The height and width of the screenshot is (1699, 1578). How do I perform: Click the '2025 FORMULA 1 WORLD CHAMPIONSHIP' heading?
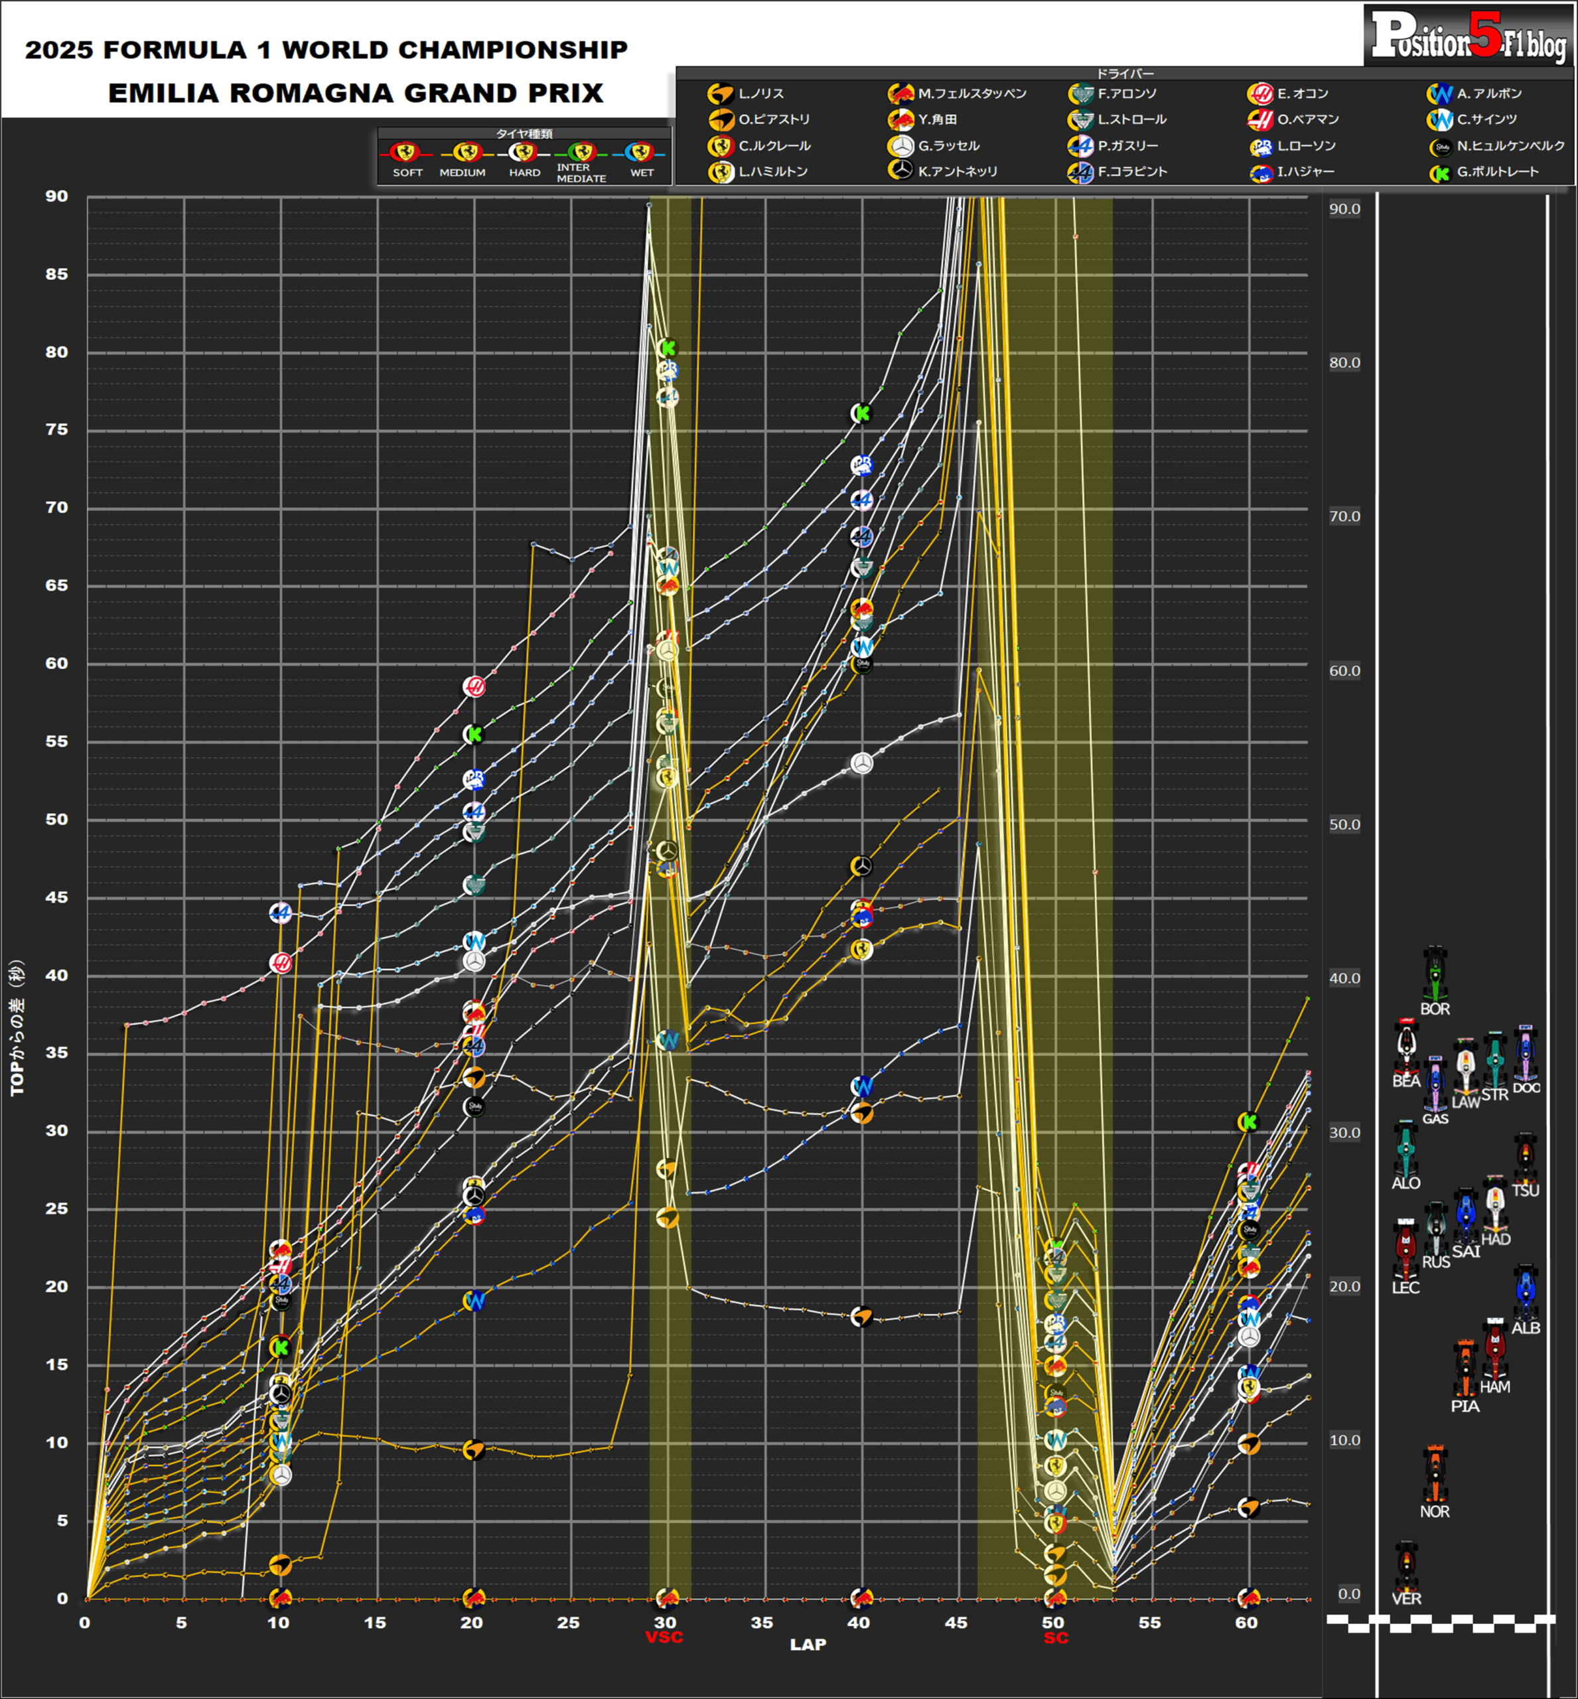click(x=326, y=50)
